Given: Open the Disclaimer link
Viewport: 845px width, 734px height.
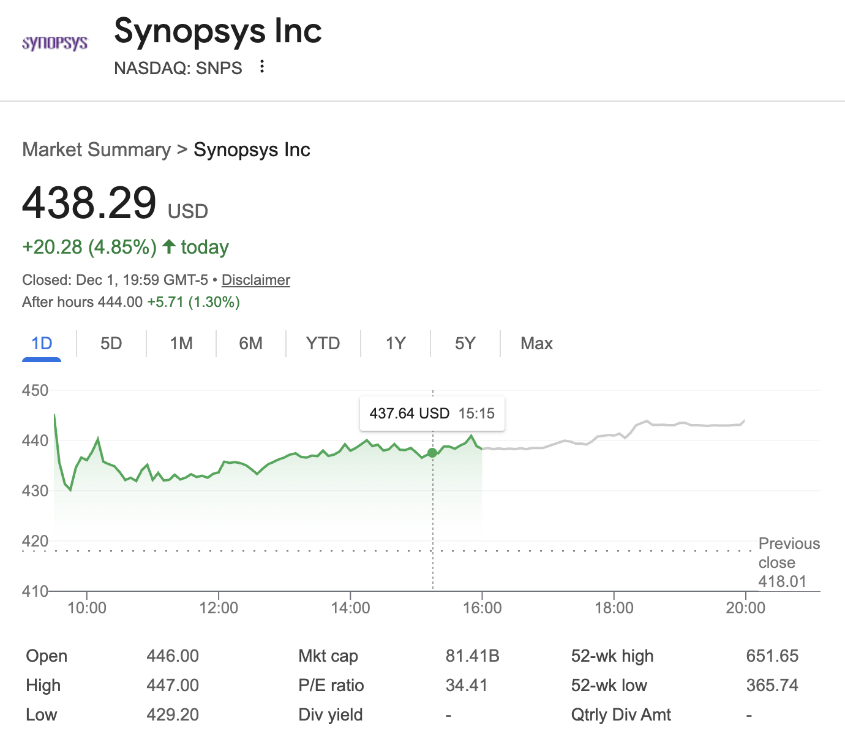Looking at the screenshot, I should click(x=256, y=279).
